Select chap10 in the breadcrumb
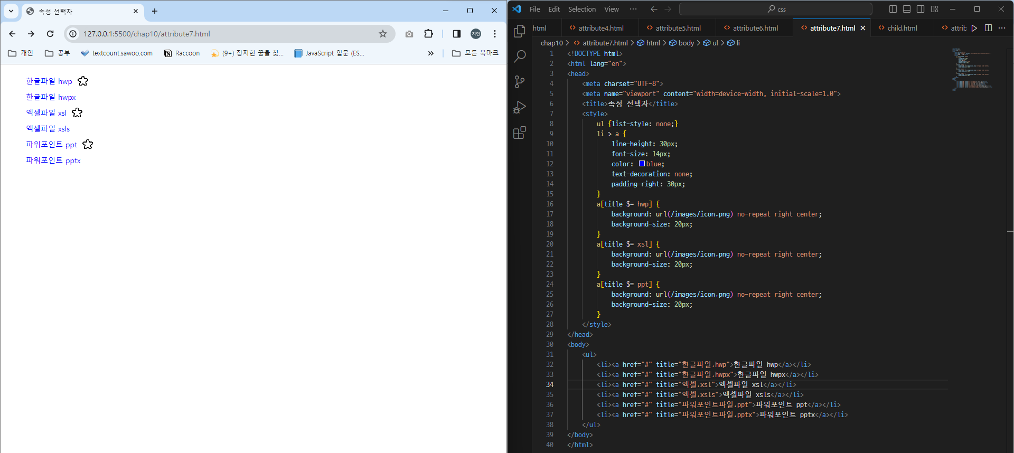 (x=551, y=43)
